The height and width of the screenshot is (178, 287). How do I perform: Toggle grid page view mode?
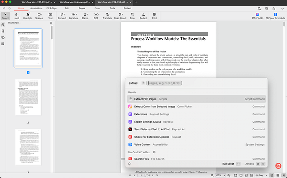click(x=277, y=175)
